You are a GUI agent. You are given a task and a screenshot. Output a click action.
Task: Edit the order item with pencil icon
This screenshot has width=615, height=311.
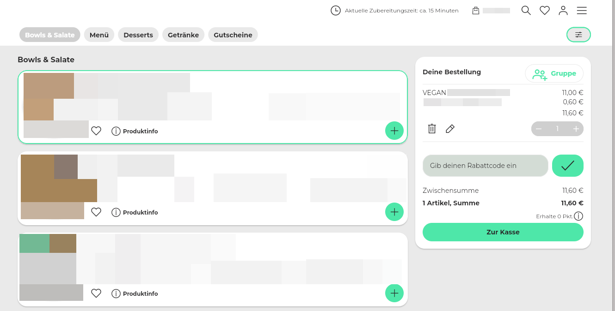pyautogui.click(x=450, y=129)
